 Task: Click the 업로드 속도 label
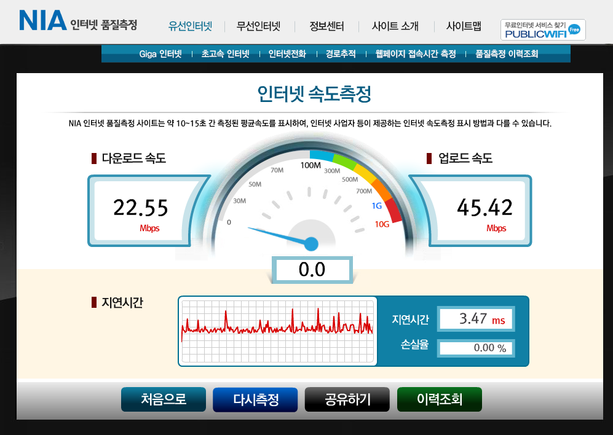[x=465, y=159]
